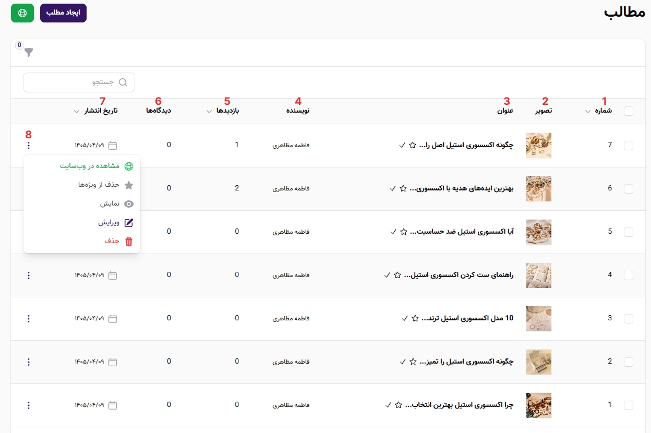Select the checkbox for post number 4
The image size is (651, 433).
click(629, 275)
